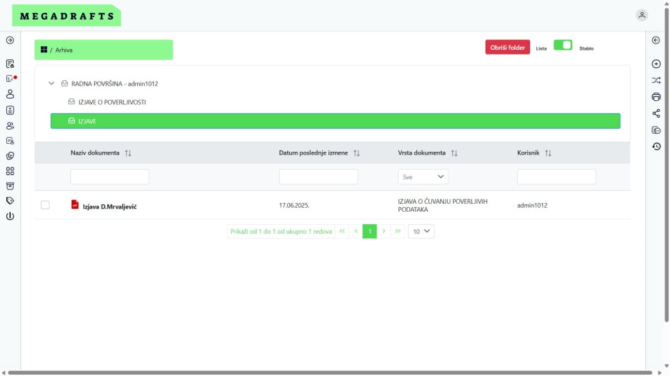Open the Izjava D.Mrvaljević document link
The width and height of the screenshot is (670, 376).
click(109, 206)
